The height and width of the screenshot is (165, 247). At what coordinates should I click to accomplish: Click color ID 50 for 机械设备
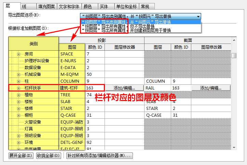click(x=95, y=75)
